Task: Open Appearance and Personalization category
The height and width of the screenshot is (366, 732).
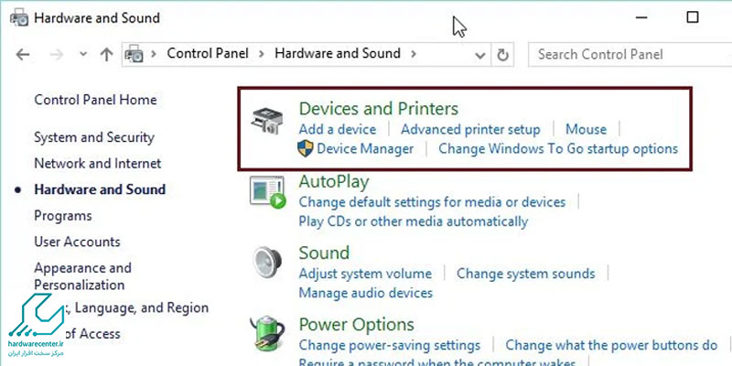Action: 82,276
